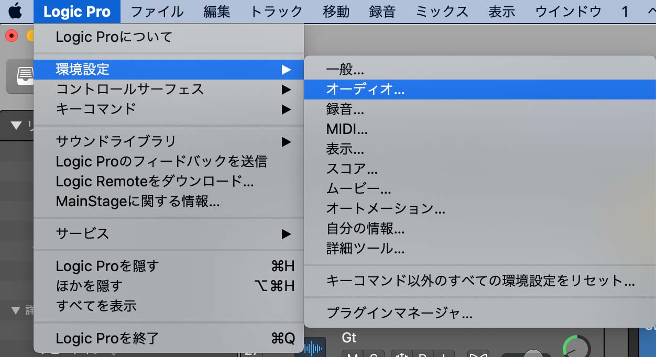Image resolution: width=656 pixels, height=357 pixels.
Task: Expand the 環境設定 submenu
Action: (169, 69)
